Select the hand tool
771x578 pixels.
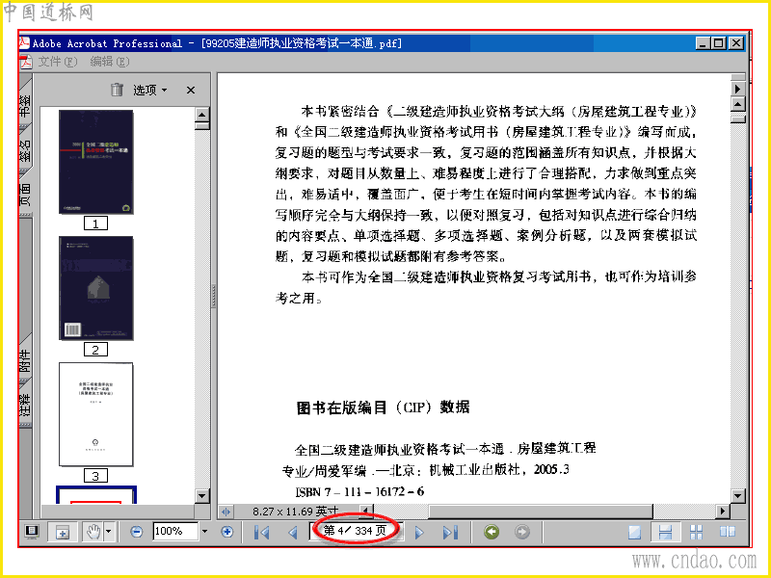pyautogui.click(x=93, y=532)
